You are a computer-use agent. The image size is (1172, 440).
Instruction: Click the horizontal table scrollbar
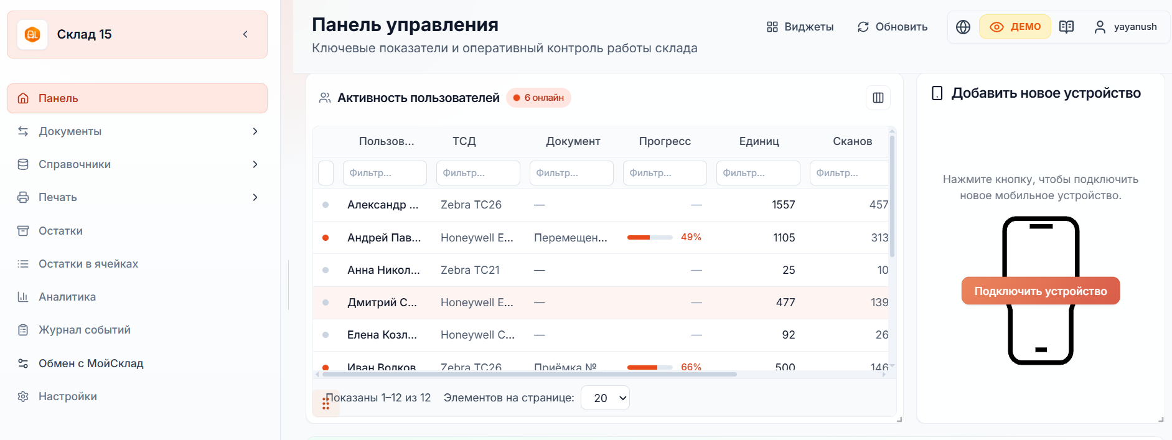pos(530,374)
